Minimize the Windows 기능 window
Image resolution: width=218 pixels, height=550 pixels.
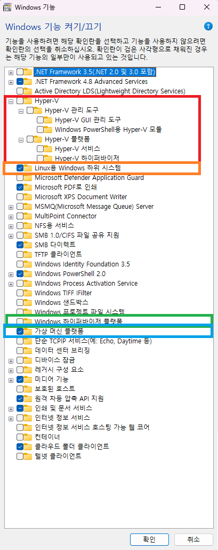pyautogui.click(x=159, y=6)
